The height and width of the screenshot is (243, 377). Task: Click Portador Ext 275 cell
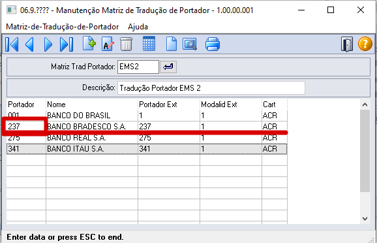pyautogui.click(x=169, y=138)
